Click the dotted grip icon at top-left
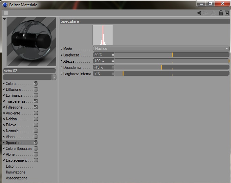This screenshot has width=231, height=183. 6,13
